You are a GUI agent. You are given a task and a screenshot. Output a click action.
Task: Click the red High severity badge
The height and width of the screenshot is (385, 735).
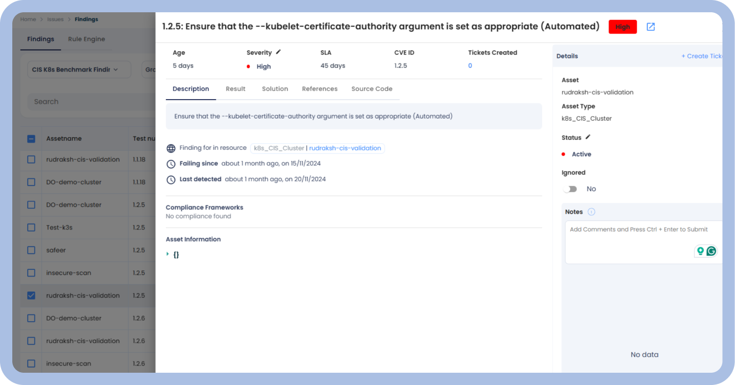[622, 27]
